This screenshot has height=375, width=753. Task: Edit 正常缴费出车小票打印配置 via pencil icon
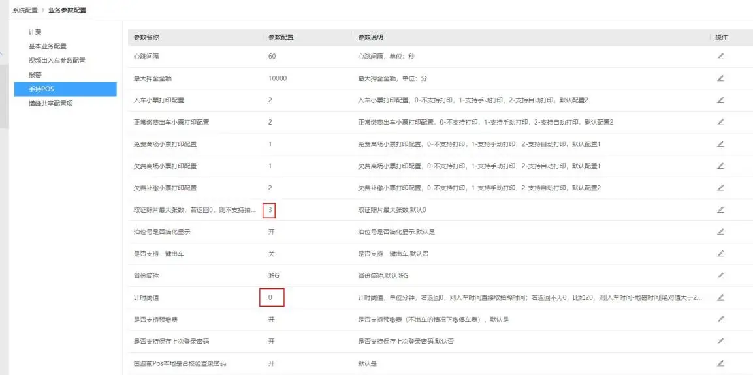click(720, 122)
